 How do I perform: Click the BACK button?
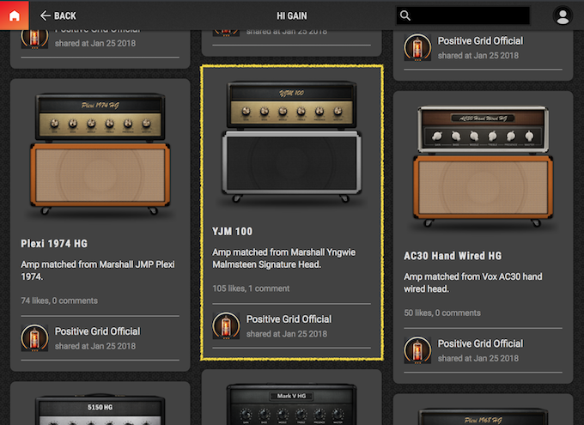click(x=58, y=15)
